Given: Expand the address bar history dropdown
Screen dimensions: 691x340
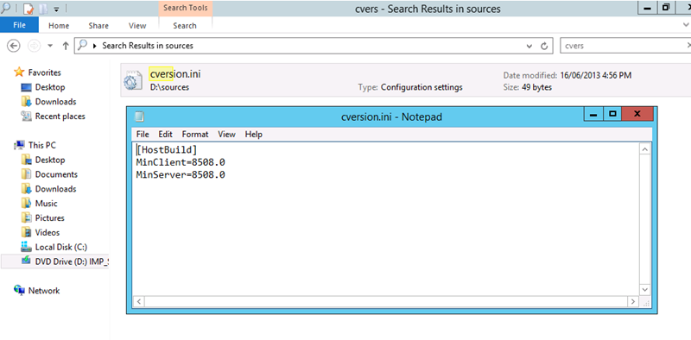Looking at the screenshot, I should pos(529,46).
